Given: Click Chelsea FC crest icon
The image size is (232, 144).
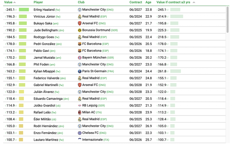Looking at the screenshot, I should point(80,133).
